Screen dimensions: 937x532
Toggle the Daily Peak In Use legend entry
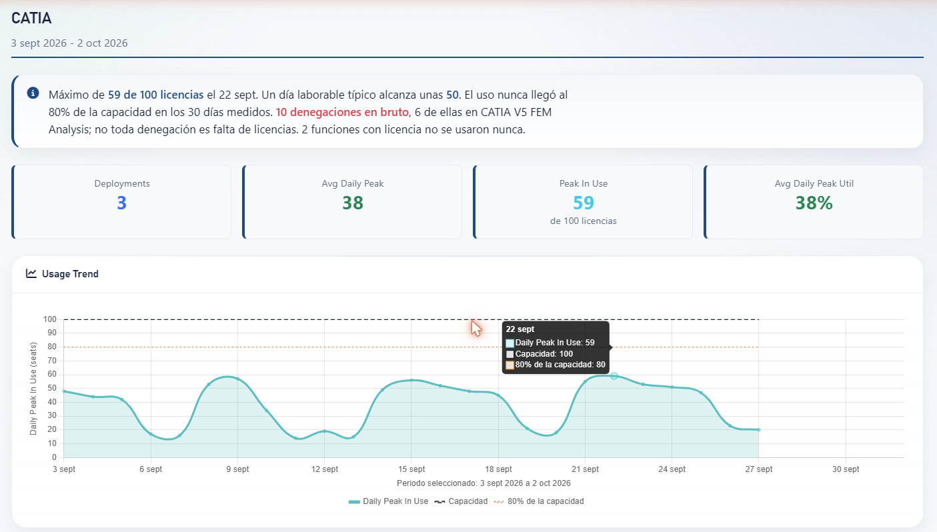(388, 501)
